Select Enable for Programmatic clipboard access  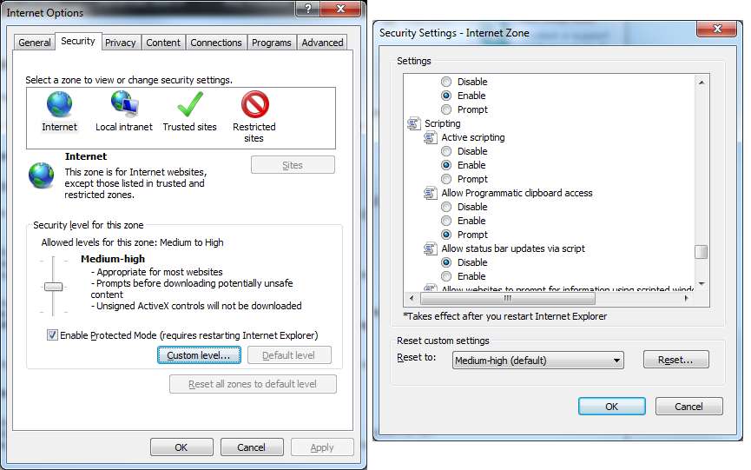click(x=446, y=221)
